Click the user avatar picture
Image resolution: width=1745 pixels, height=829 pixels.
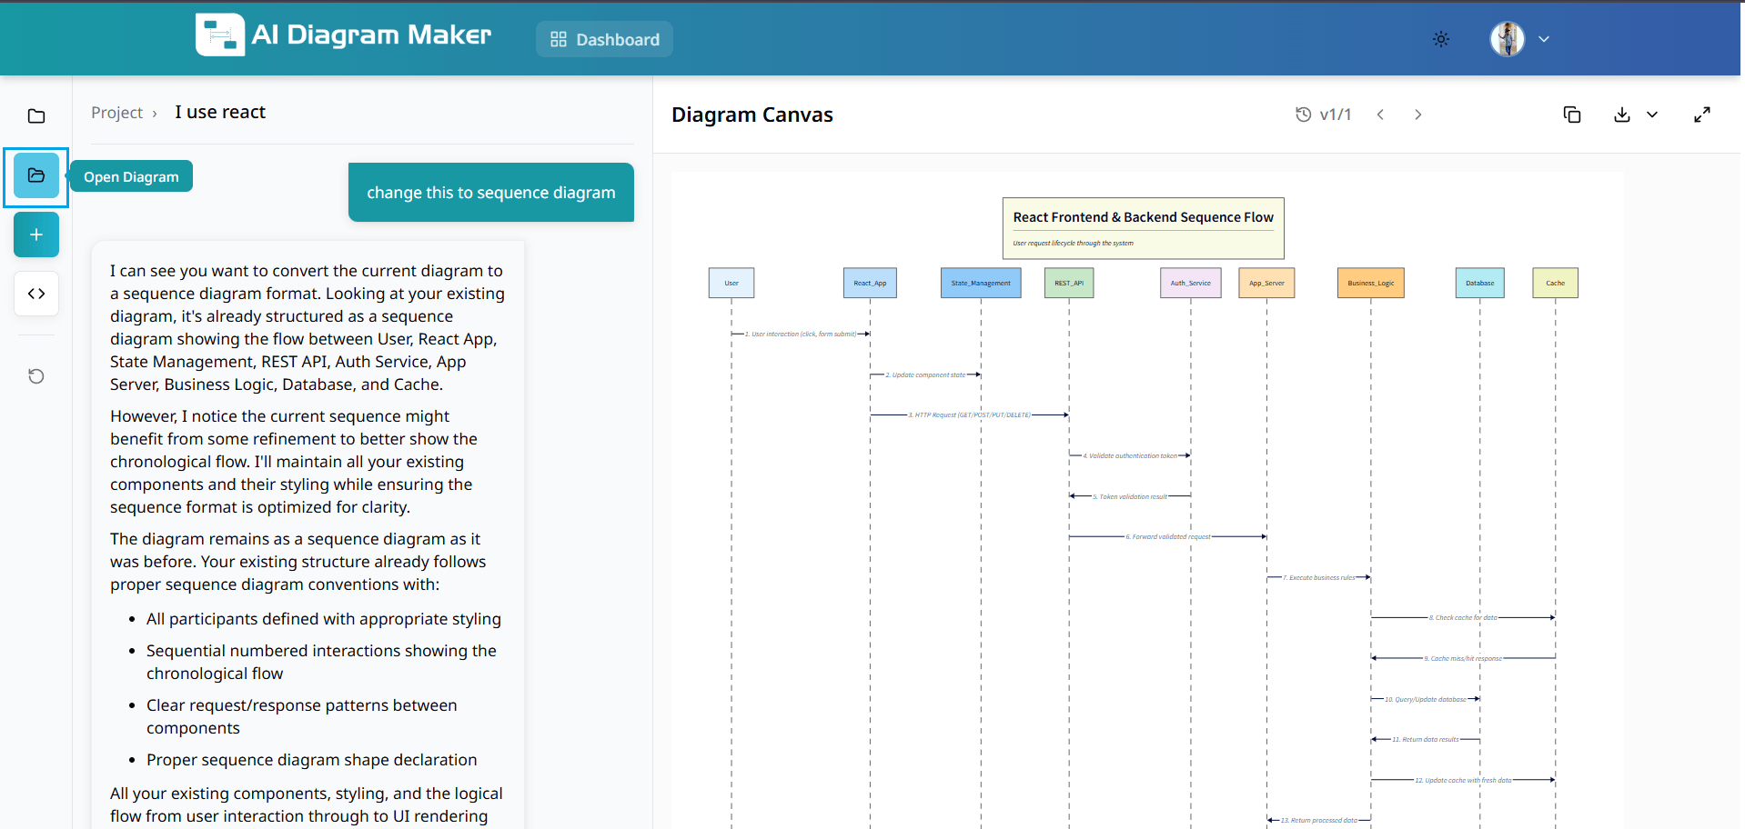[x=1507, y=39]
